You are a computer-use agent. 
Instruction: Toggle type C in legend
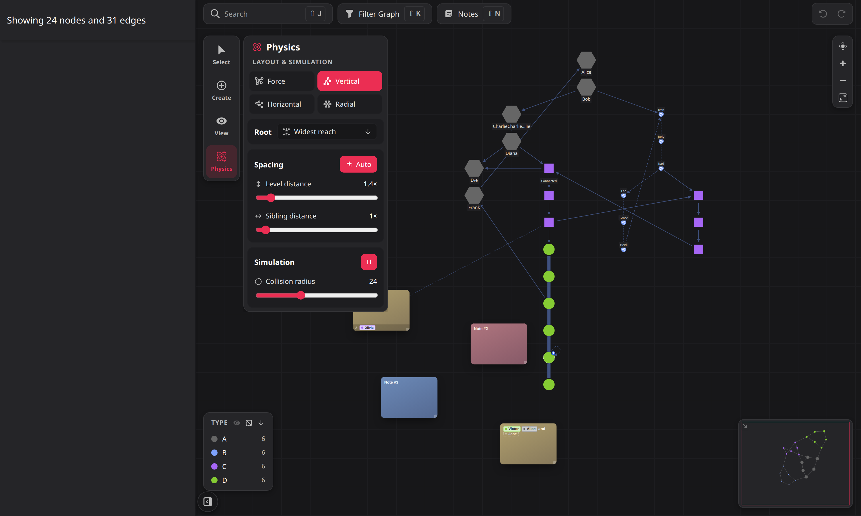pos(238,466)
